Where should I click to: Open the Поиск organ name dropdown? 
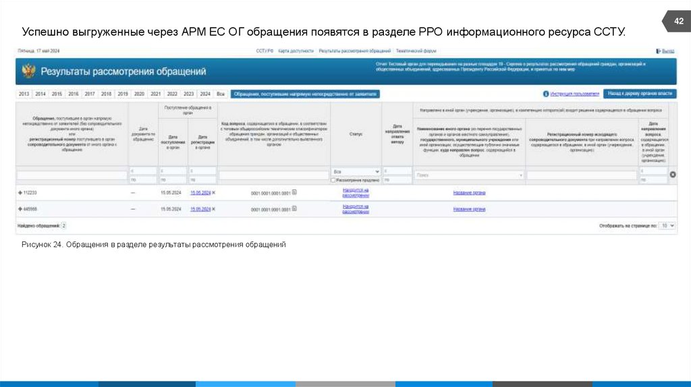click(x=469, y=175)
